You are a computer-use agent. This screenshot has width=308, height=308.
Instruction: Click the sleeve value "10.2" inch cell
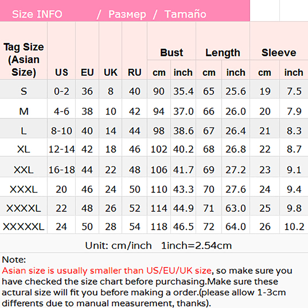pyautogui.click(x=294, y=227)
